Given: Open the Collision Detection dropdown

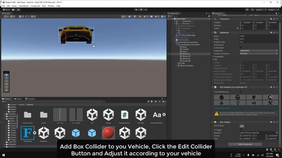Looking at the screenshot, I should [259, 54].
